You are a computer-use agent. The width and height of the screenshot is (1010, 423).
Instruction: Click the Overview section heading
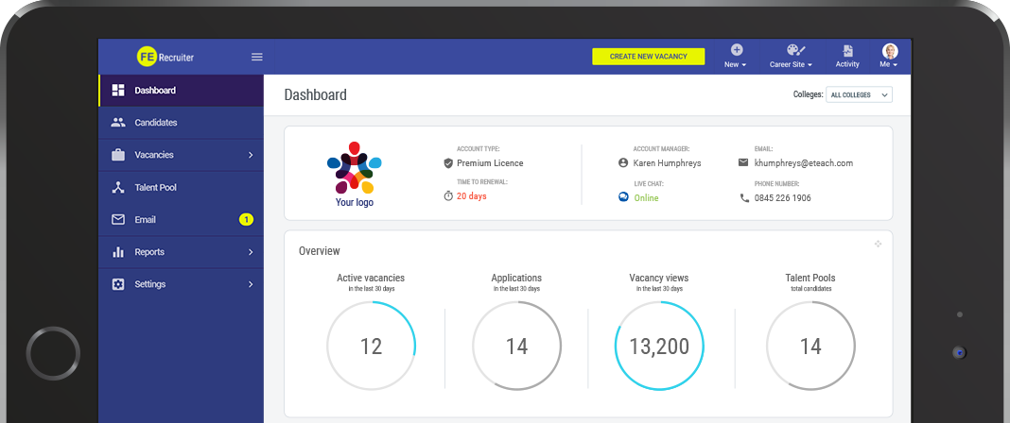click(320, 251)
